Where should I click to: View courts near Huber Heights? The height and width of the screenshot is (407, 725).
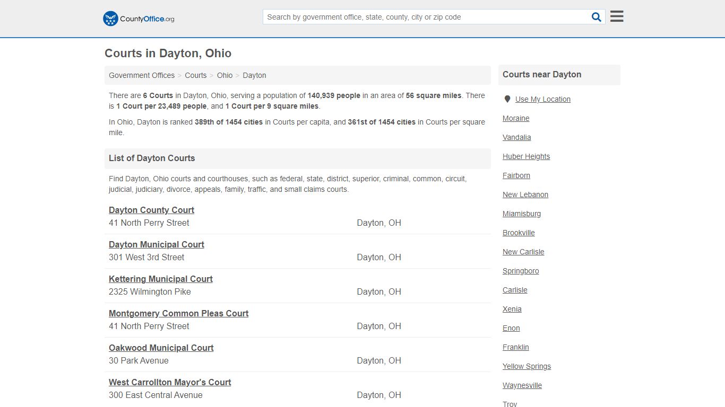527,156
